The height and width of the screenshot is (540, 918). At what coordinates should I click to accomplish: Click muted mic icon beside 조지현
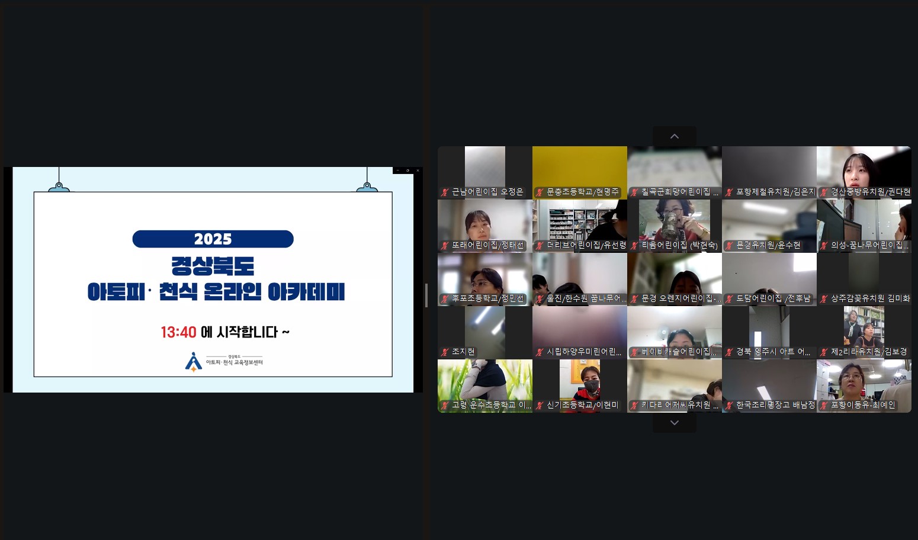coord(445,352)
